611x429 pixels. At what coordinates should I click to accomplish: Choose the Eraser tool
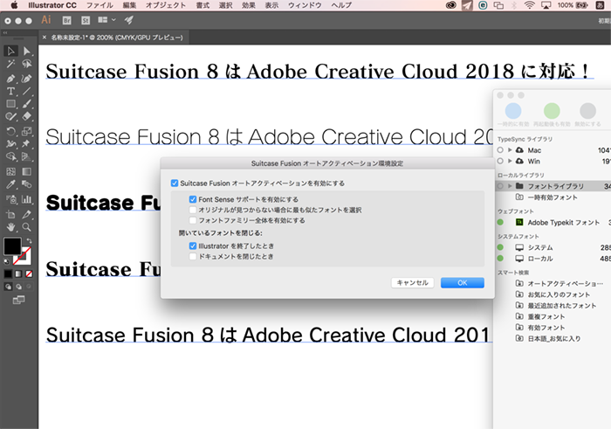[x=26, y=116]
